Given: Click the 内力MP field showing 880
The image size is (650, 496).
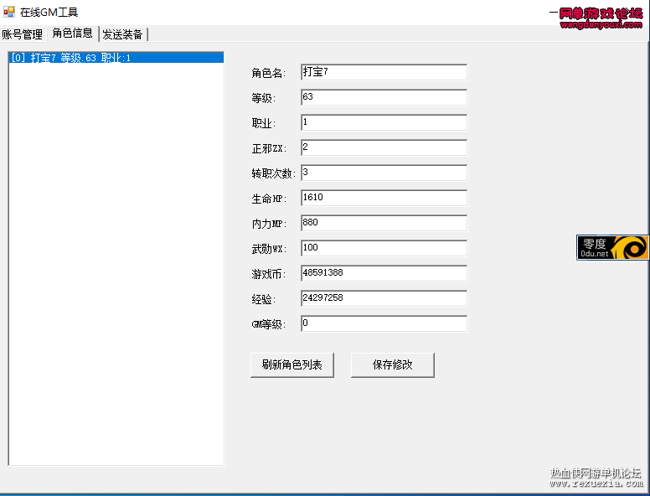Looking at the screenshot, I should pyautogui.click(x=384, y=223).
